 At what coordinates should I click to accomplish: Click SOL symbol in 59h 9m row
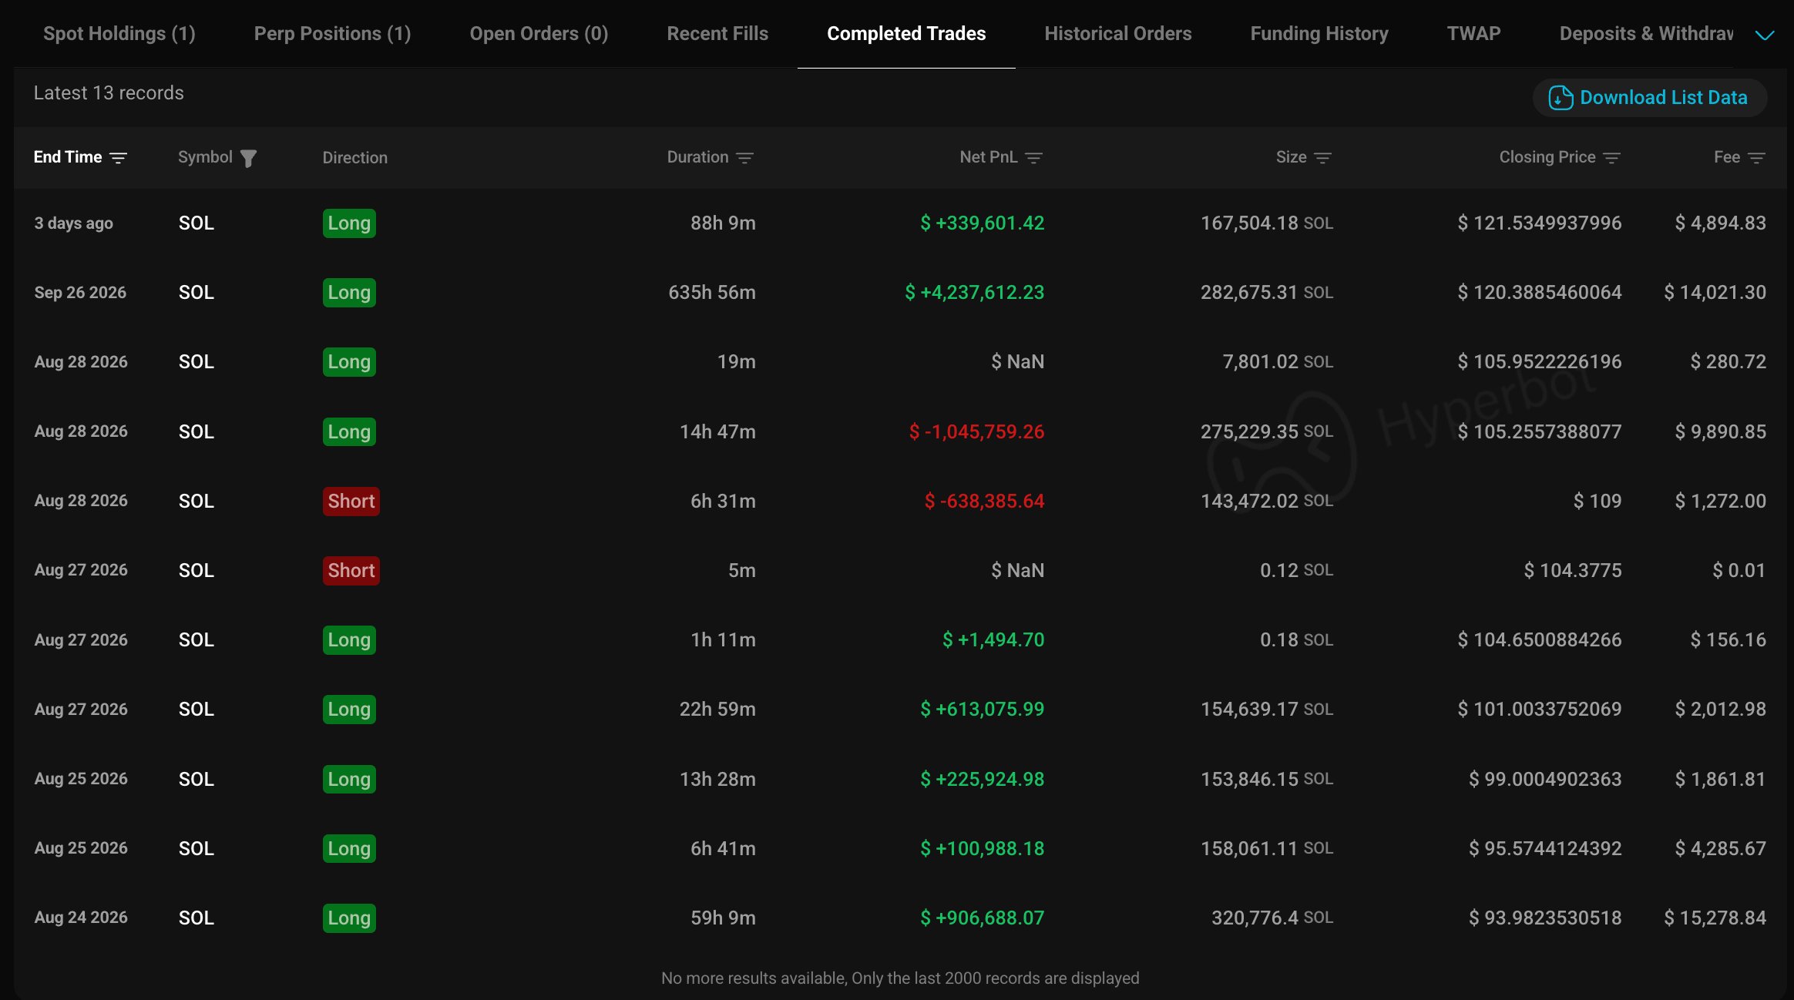tap(197, 918)
